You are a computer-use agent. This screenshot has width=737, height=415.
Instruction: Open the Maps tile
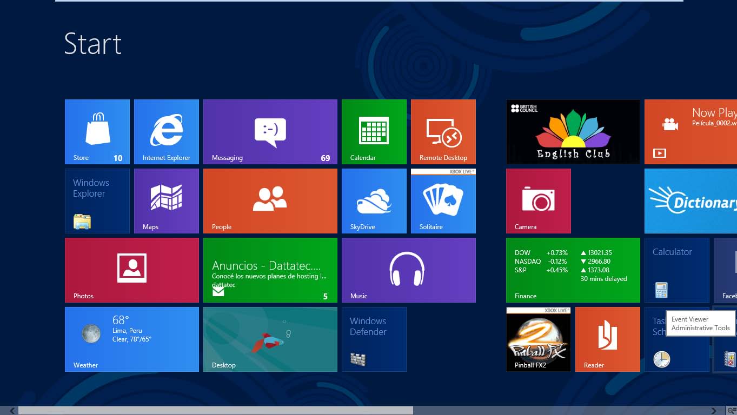click(x=167, y=201)
